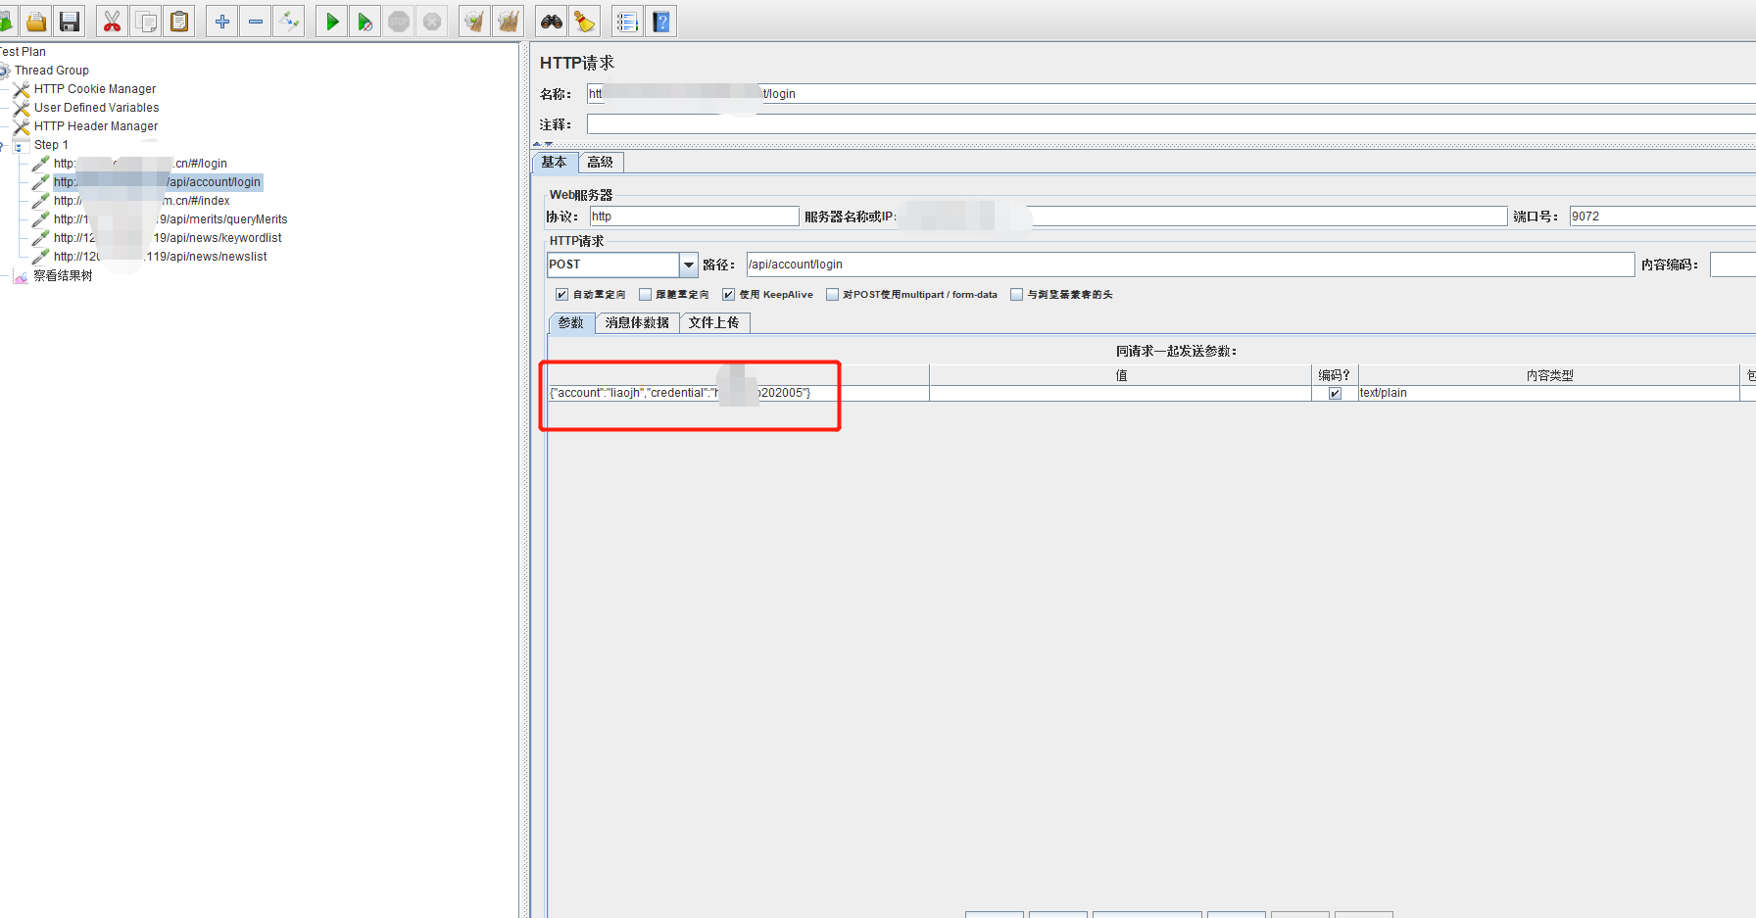Cut the selected element with the scissors icon
This screenshot has height=918, width=1756.
112,21
